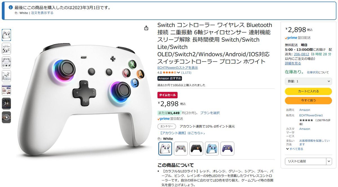The width and height of the screenshot is (338, 187).
Task: Open the star rating popover chevron
Action: pyautogui.click(x=178, y=73)
